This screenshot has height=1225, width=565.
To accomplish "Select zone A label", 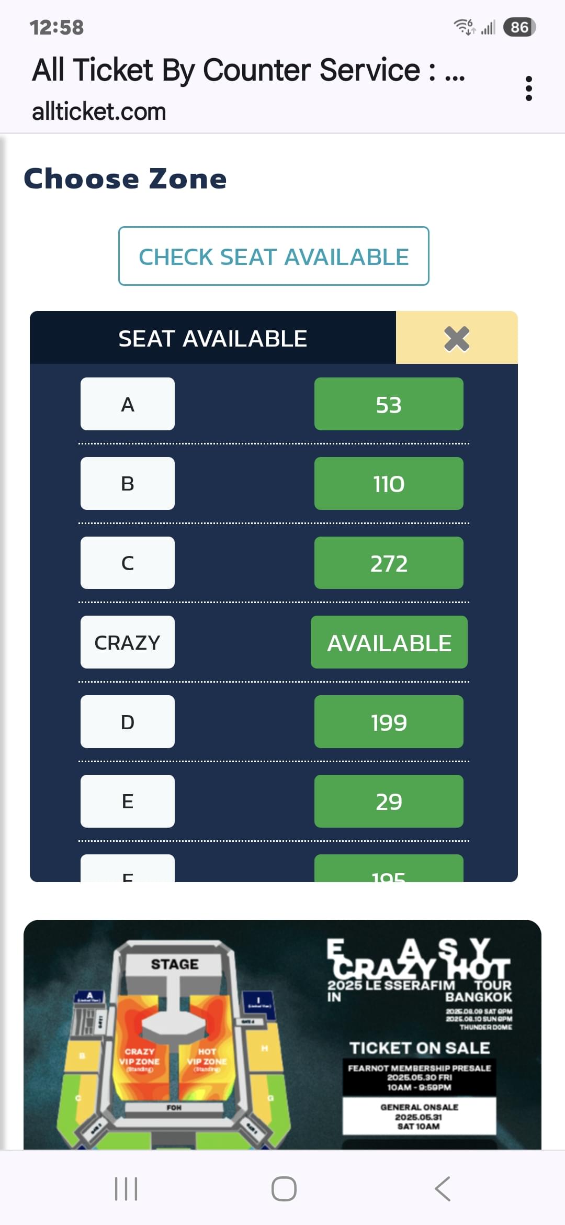I will tap(128, 404).
